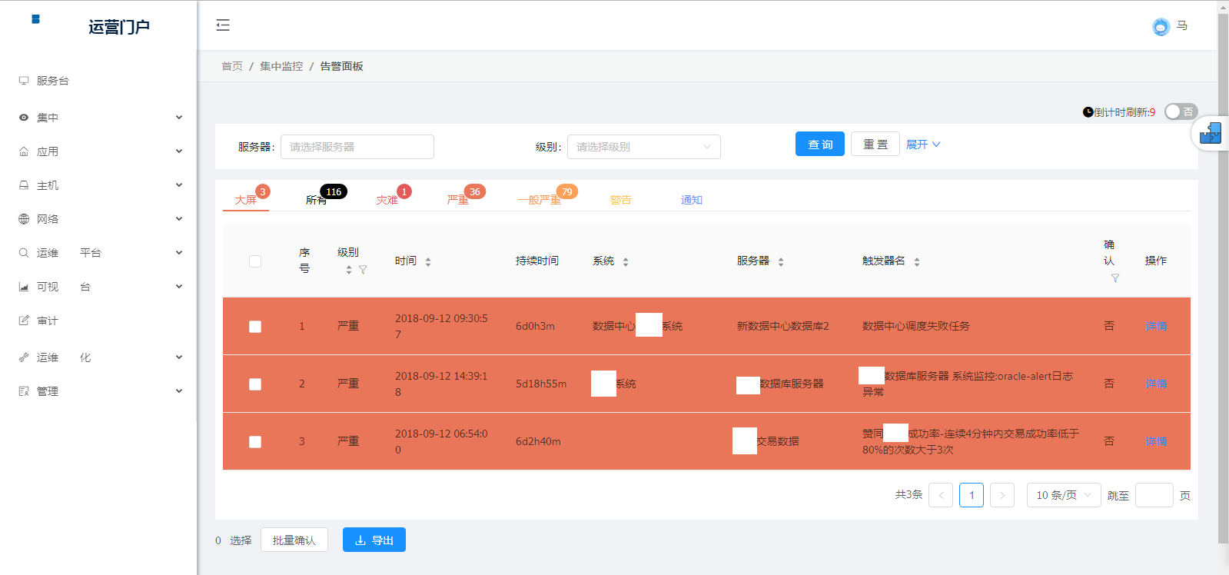Switch to the 灾难 tab
1229x575 pixels.
point(387,200)
